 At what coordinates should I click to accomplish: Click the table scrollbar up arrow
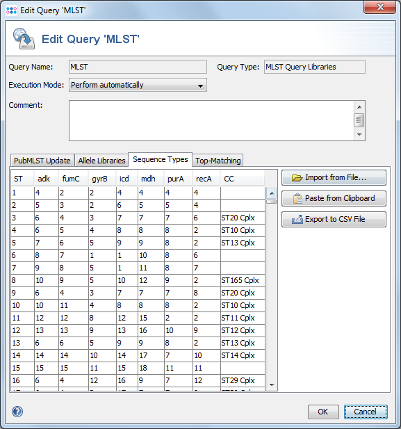(272, 193)
